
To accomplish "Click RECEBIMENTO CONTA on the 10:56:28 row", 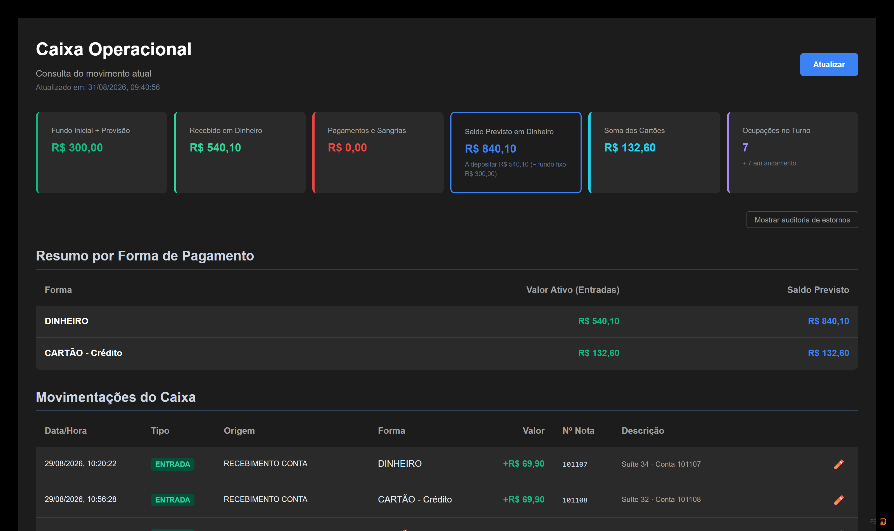I will pos(265,499).
